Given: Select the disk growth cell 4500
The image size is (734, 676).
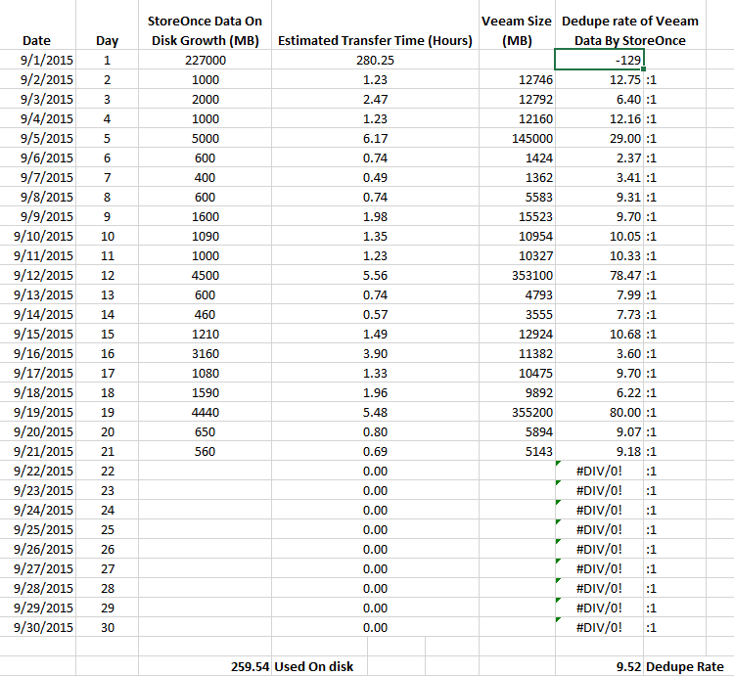Looking at the screenshot, I should 206,276.
